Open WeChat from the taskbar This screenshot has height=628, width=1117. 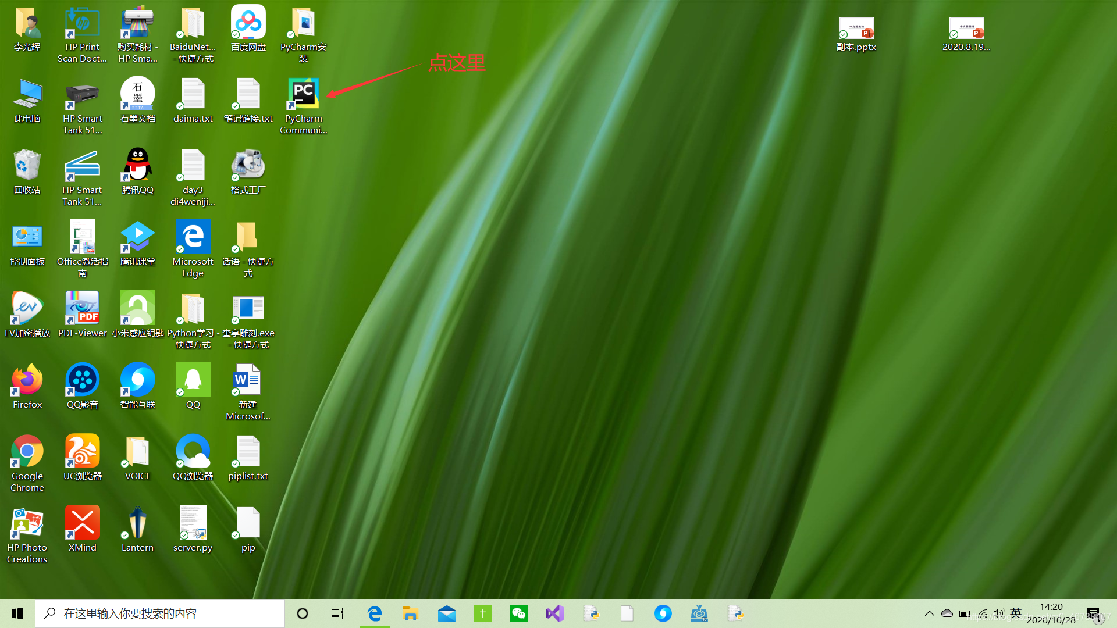(519, 613)
